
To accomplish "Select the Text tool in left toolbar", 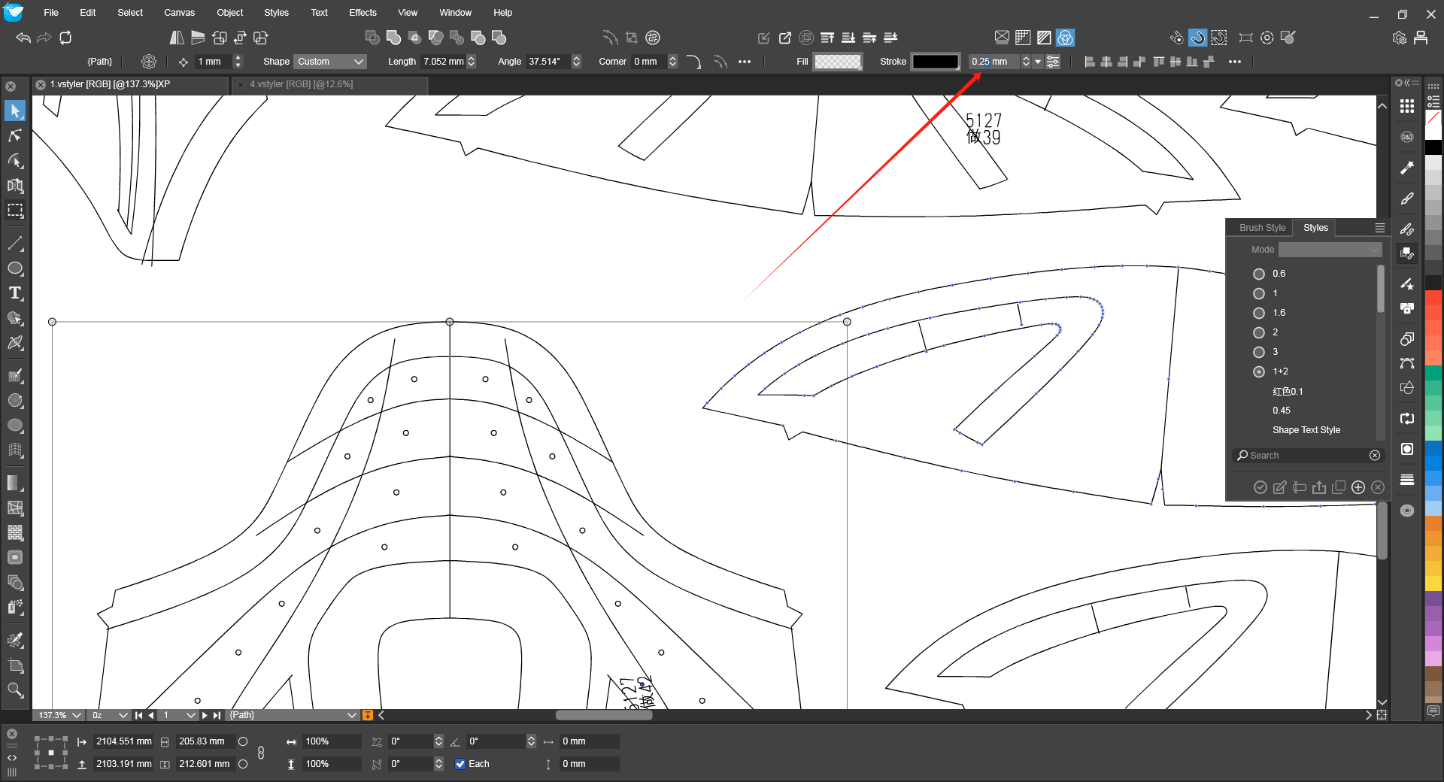I will (x=15, y=293).
